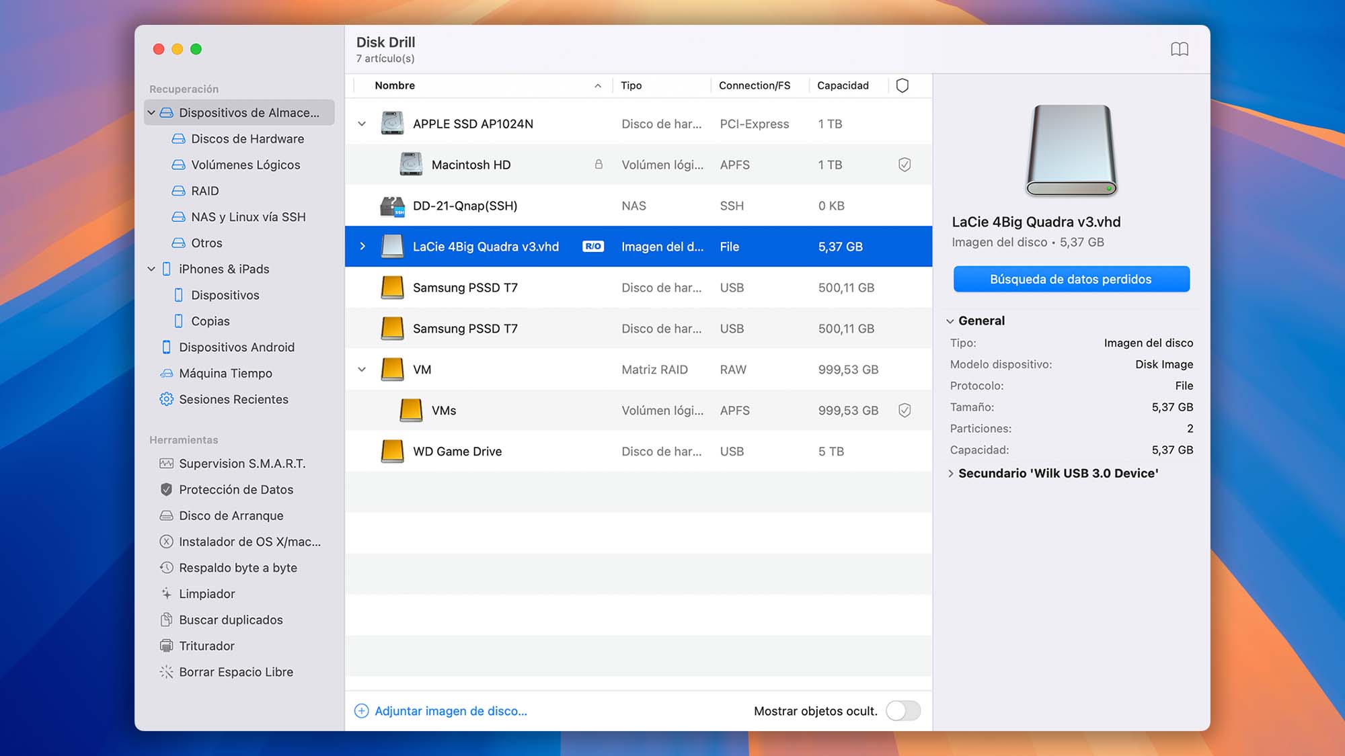Click the '5 TB' capacity cell

[x=831, y=452]
